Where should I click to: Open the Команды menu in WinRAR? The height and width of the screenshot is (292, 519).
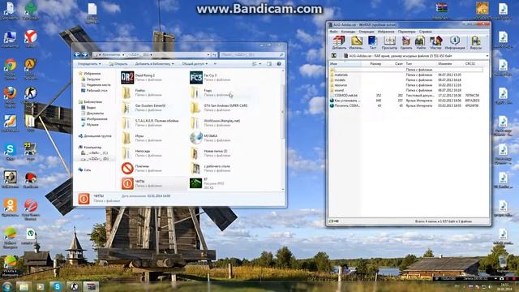tap(348, 32)
